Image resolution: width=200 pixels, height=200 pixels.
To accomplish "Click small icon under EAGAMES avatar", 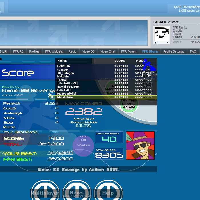I will pyautogui.click(x=156, y=43).
